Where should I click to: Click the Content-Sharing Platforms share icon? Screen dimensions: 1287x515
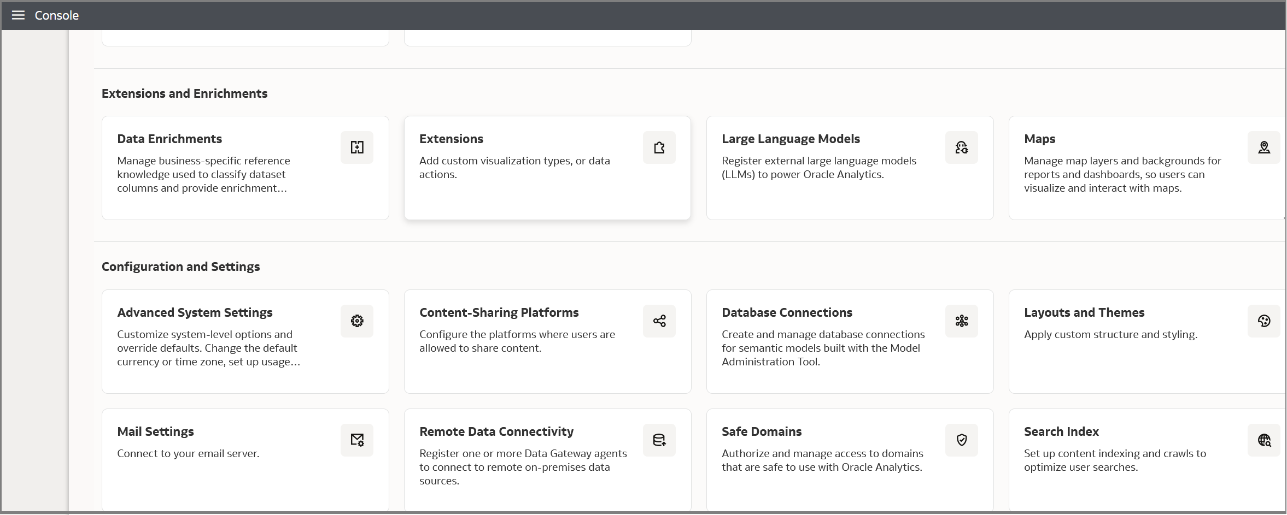659,321
